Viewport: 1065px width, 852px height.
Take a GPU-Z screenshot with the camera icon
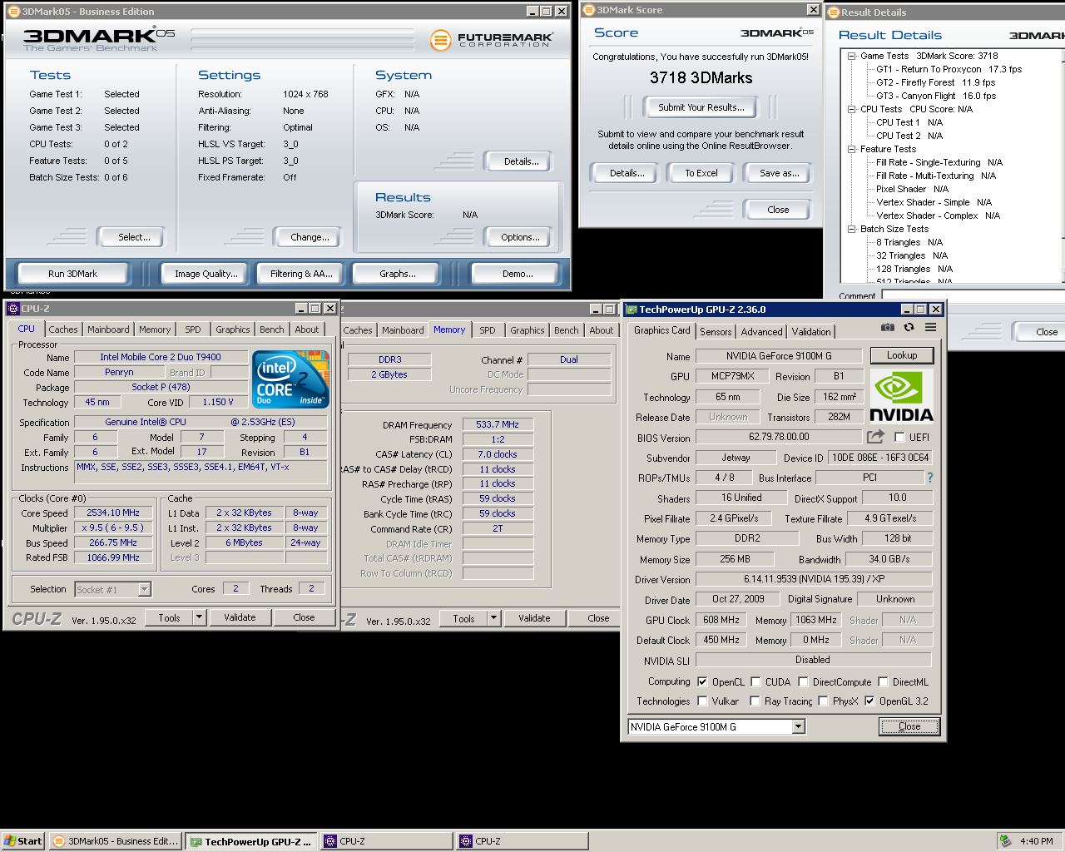888,328
